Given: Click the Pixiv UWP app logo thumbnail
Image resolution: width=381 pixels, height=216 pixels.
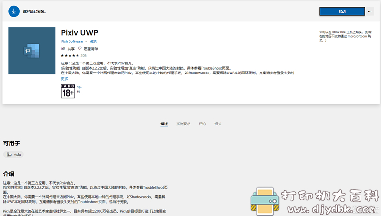Looking at the screenshot, I should [32, 51].
